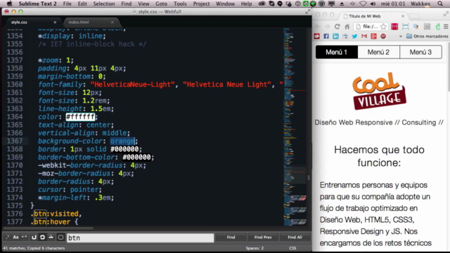The height and width of the screenshot is (253, 450).
Task: Open the Edit menu
Action: (82, 4)
